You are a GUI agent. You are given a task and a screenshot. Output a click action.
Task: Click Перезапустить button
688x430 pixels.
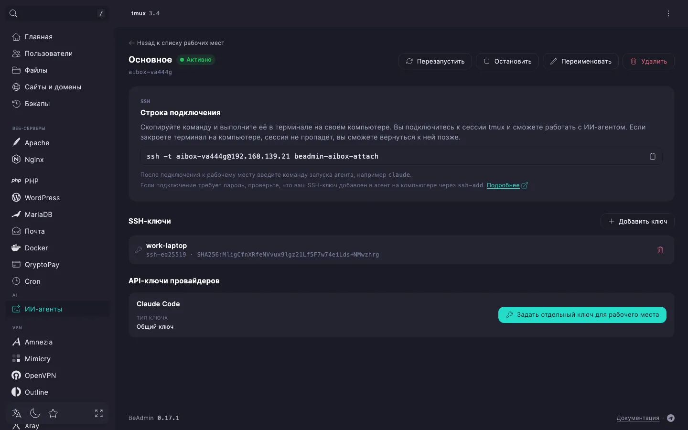pos(435,61)
